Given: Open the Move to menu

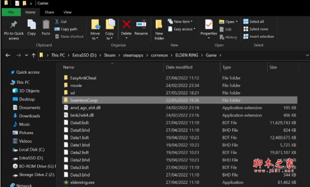Looking at the screenshot, I should point(95,30).
